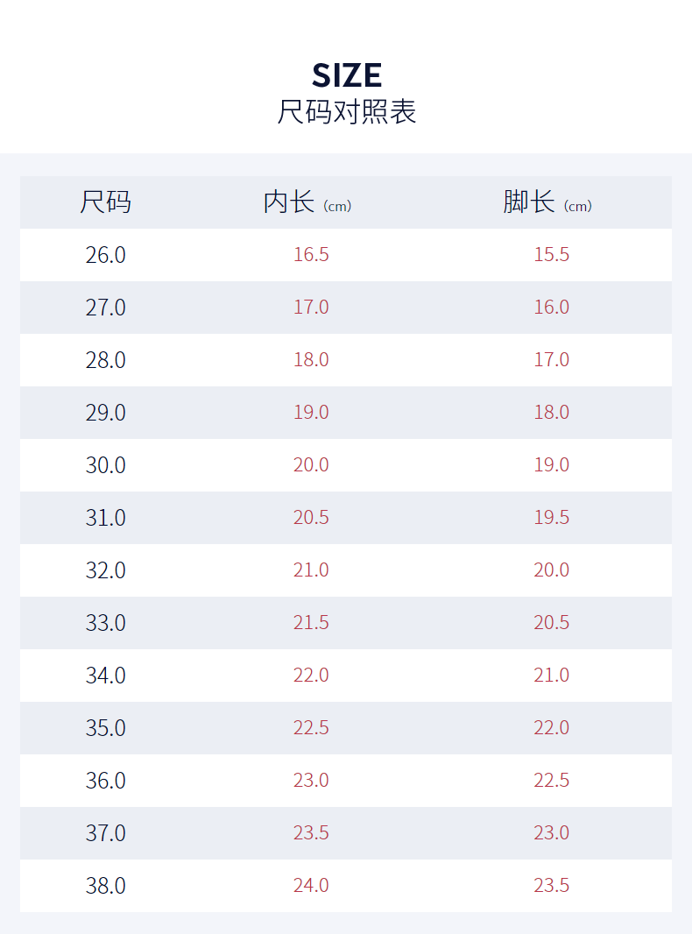
Task: Click size 30.0 in the size column
Action: click(105, 465)
